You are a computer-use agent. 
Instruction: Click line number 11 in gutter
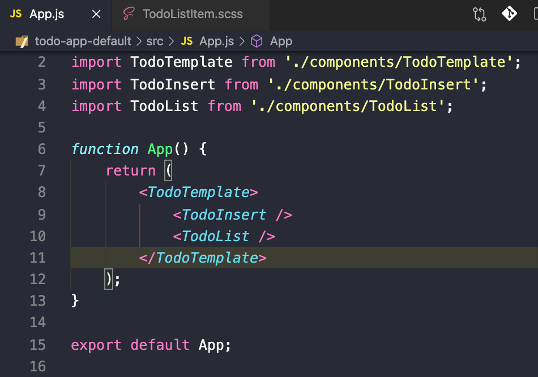(38, 258)
